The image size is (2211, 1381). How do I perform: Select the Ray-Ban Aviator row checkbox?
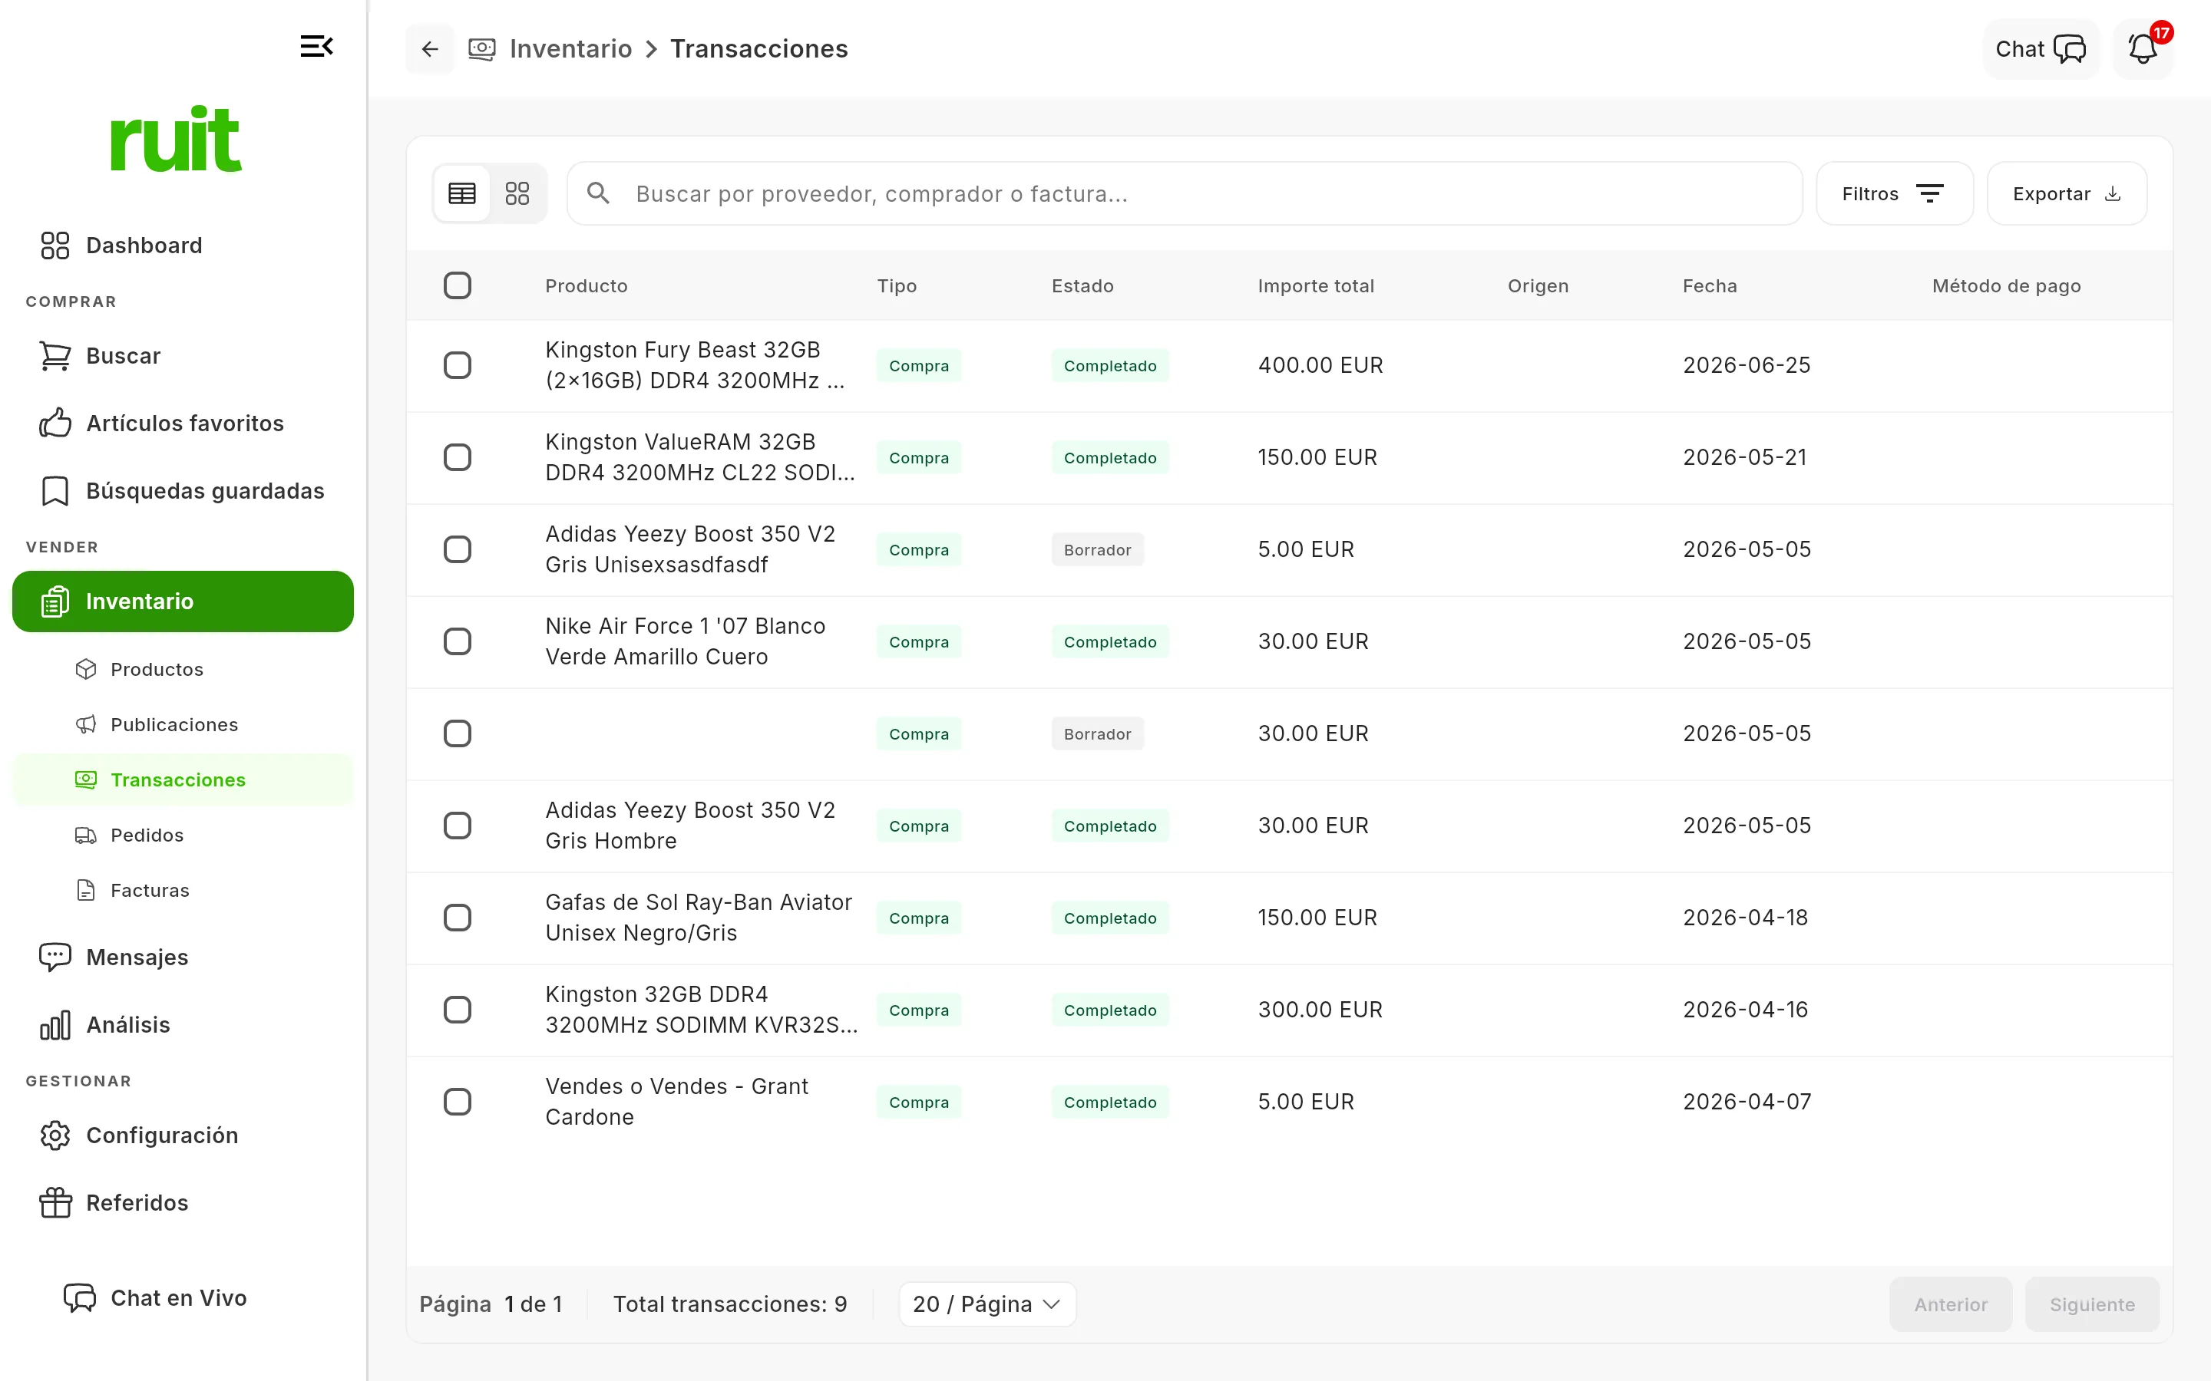(458, 918)
